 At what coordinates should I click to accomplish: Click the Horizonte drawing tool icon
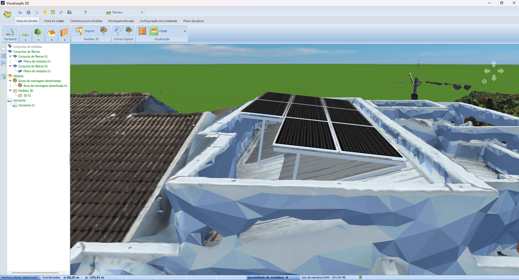click(x=11, y=32)
